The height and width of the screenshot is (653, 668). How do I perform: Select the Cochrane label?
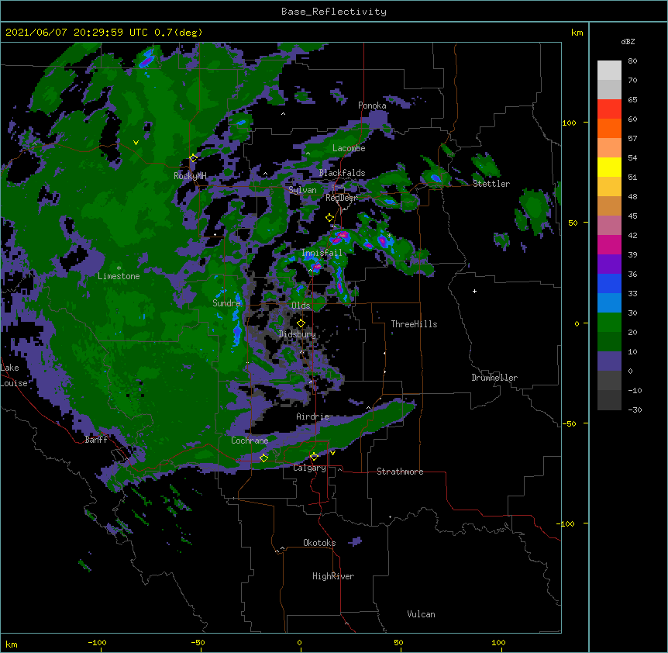pyautogui.click(x=250, y=441)
